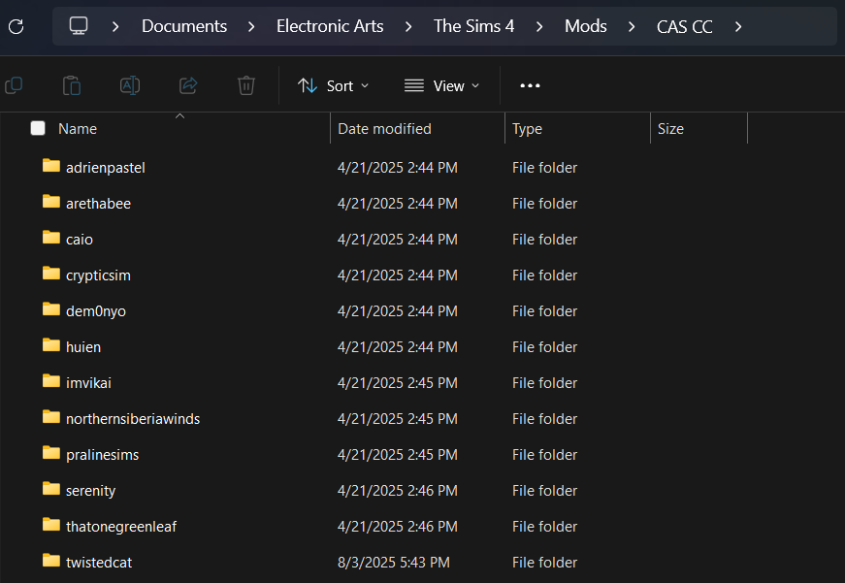The height and width of the screenshot is (583, 845).
Task: Sort by the Size column header
Action: pos(670,129)
